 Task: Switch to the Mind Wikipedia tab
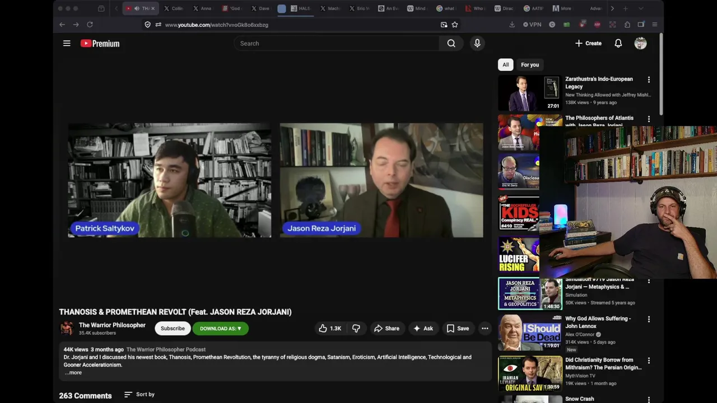click(417, 8)
